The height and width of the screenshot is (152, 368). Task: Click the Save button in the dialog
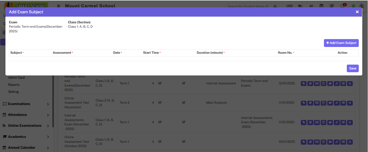pos(352,68)
